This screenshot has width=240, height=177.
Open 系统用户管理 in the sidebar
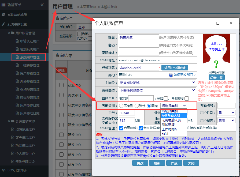[29, 57]
